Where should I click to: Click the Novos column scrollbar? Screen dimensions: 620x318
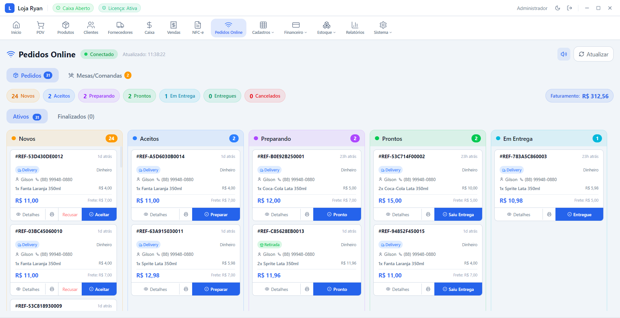click(121, 158)
